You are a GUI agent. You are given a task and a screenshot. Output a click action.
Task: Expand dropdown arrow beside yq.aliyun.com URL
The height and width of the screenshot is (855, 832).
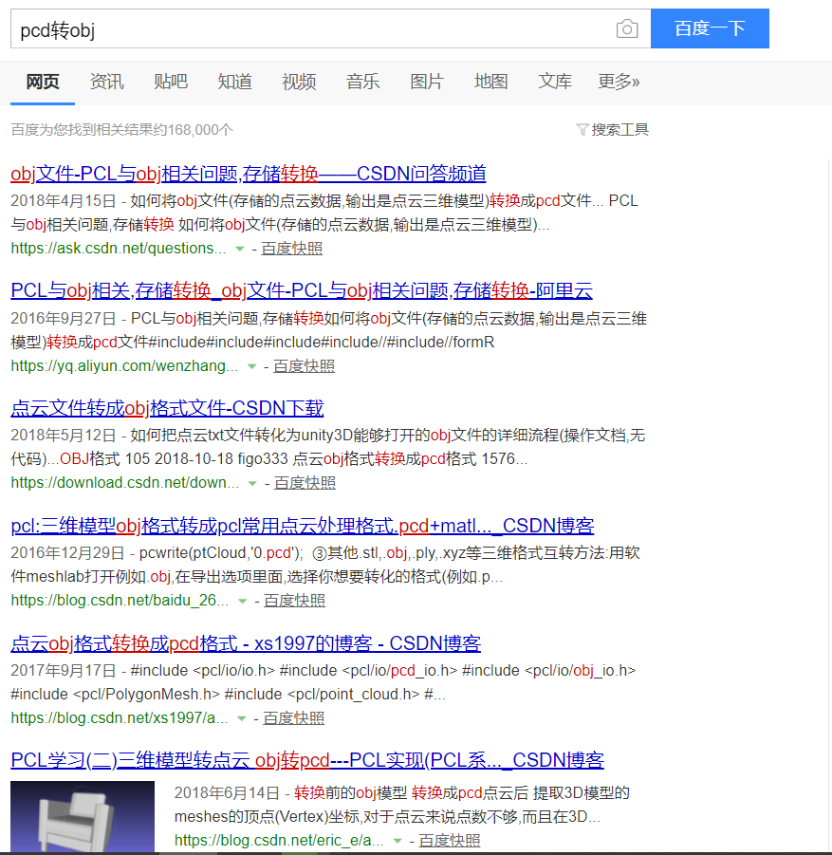pos(251,366)
